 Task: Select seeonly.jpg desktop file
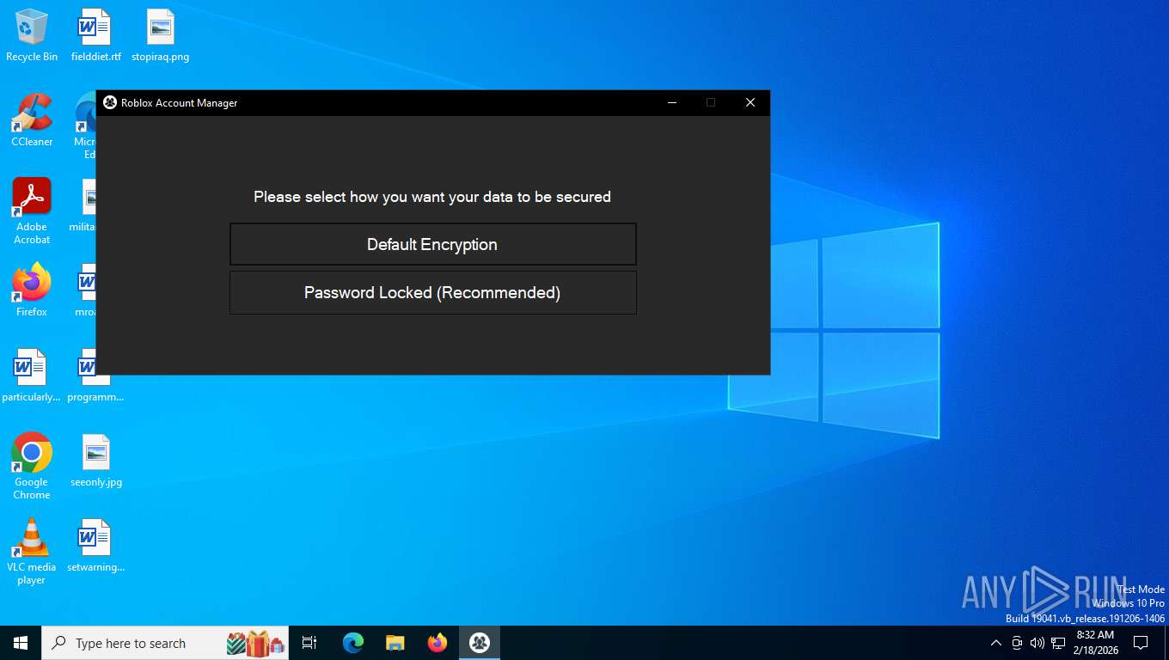point(96,461)
